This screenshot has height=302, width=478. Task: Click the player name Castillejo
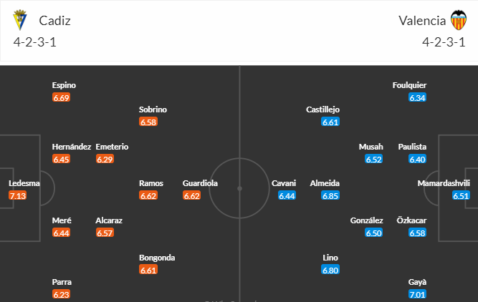[x=322, y=109]
